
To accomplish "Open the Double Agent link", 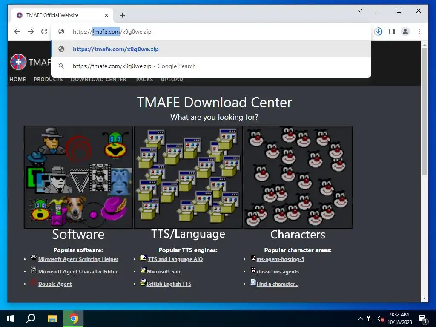I will point(55,284).
